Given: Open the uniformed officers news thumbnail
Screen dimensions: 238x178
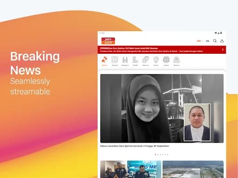Looking at the screenshot, I should pyautogui.click(x=131, y=169).
